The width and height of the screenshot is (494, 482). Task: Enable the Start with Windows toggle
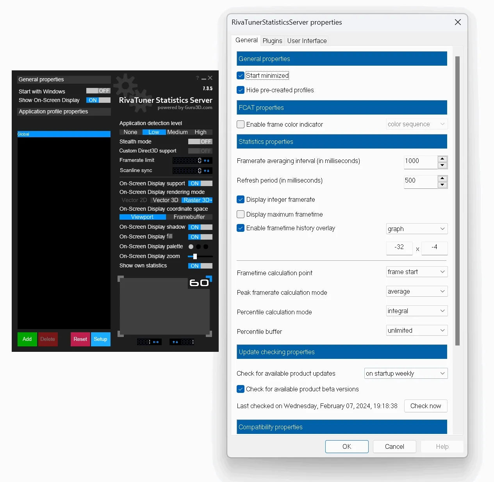[98, 91]
